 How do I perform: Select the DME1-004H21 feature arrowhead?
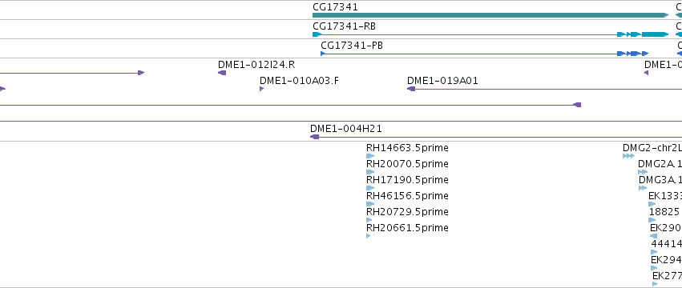[x=314, y=137]
